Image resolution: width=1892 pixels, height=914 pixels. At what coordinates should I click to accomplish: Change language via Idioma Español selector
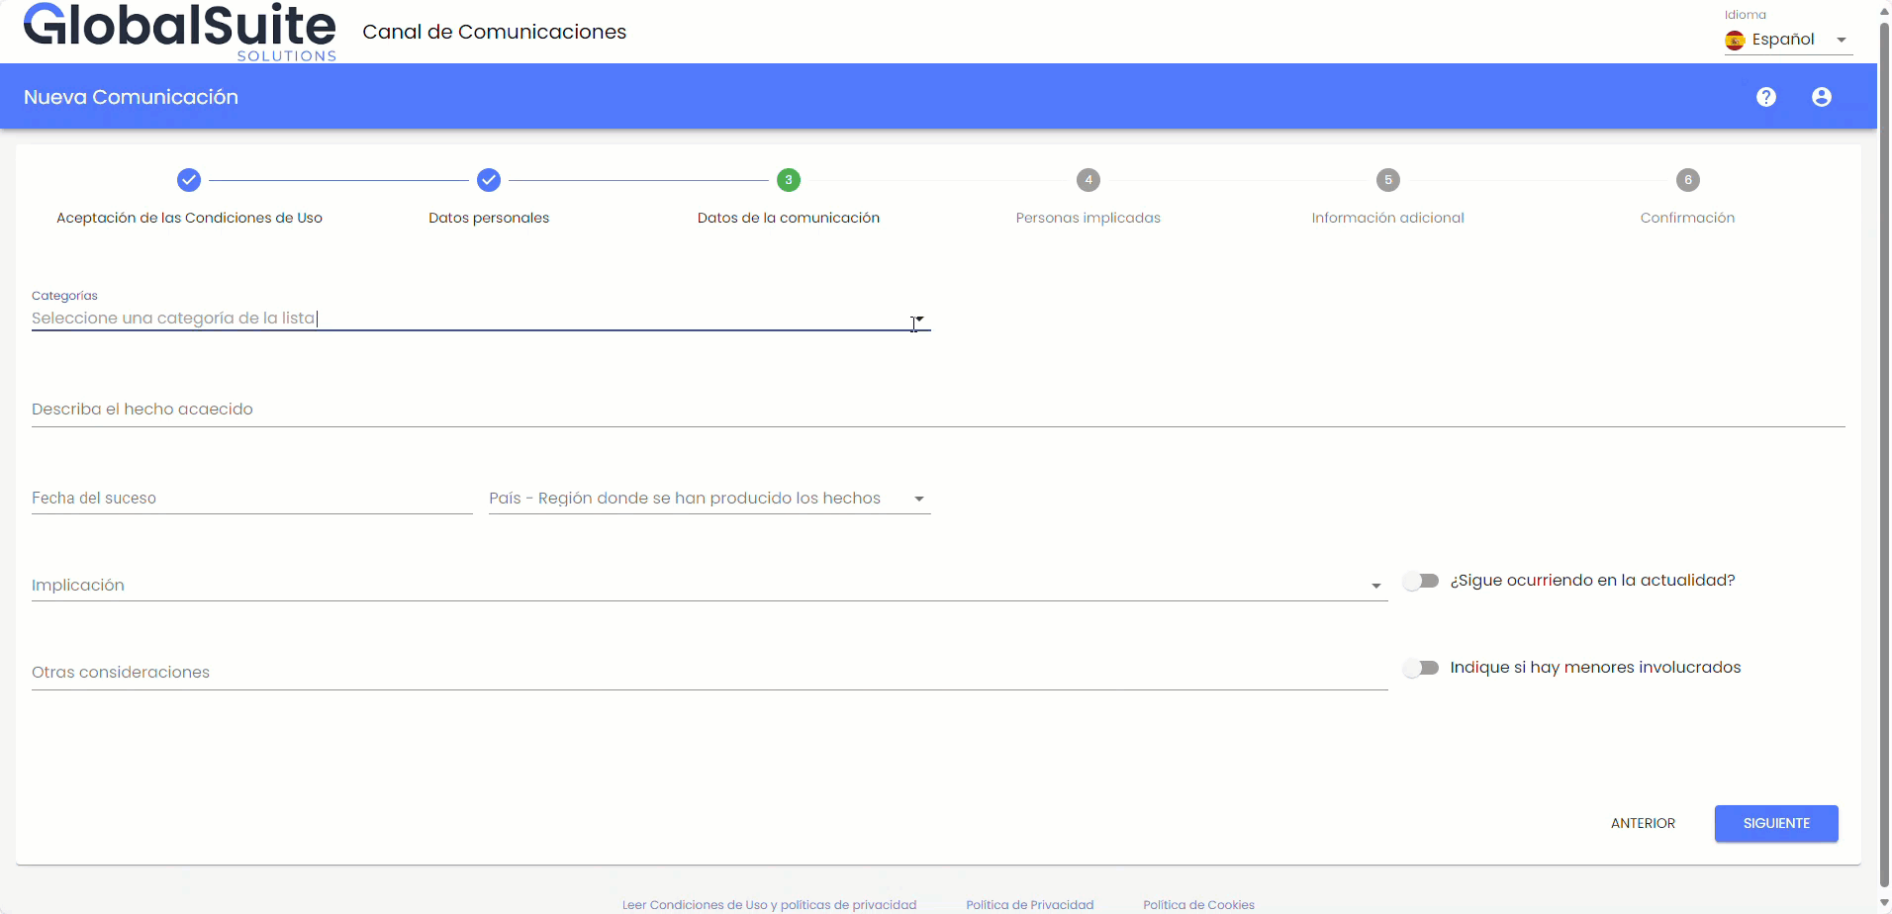coord(1787,40)
